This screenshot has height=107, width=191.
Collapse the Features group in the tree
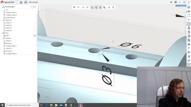point(2,38)
